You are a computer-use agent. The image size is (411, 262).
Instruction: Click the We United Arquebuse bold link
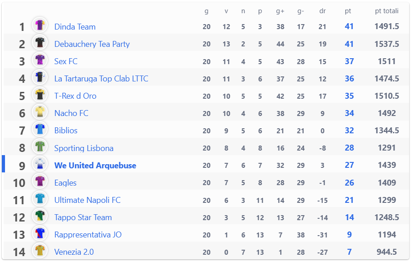(x=95, y=166)
